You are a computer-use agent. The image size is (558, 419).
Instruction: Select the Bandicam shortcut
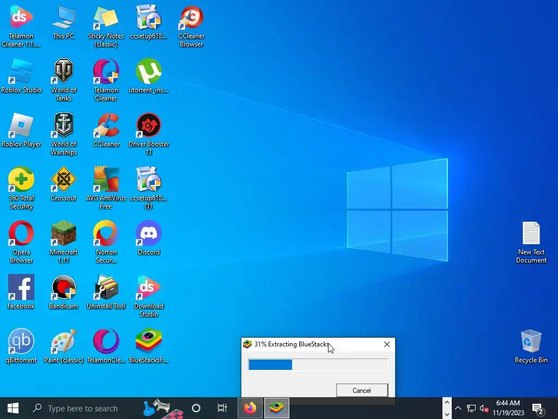point(64,292)
